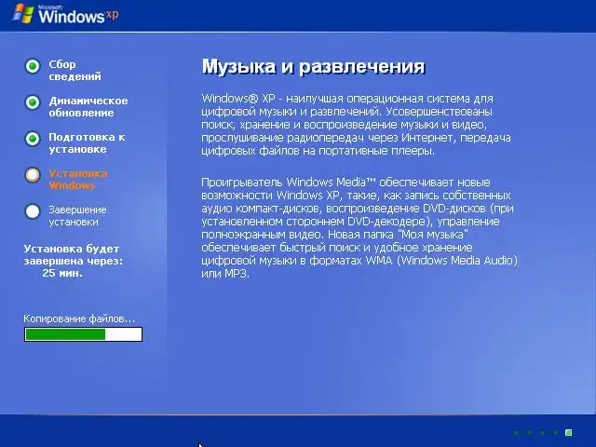Click the 25 мин. remaining time value
This screenshot has height=447, width=596.
click(x=62, y=273)
